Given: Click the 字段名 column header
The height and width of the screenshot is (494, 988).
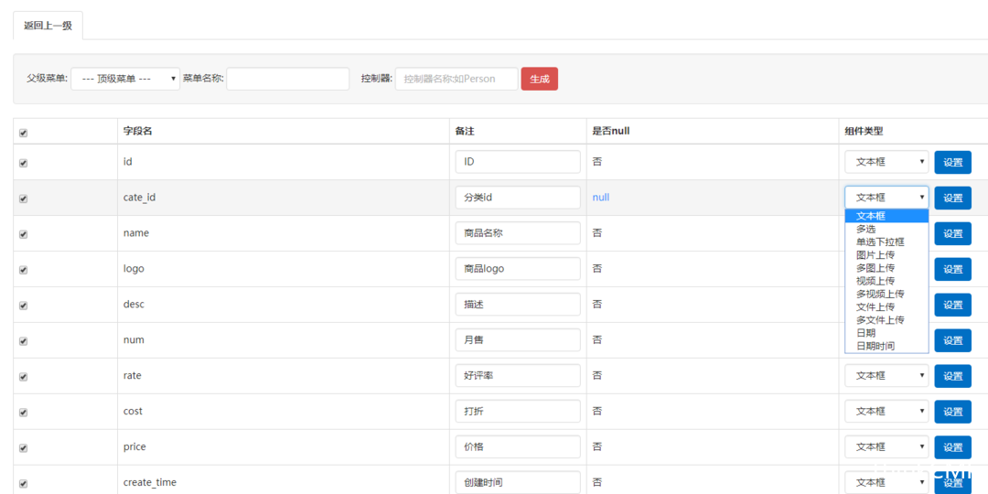Looking at the screenshot, I should (137, 131).
